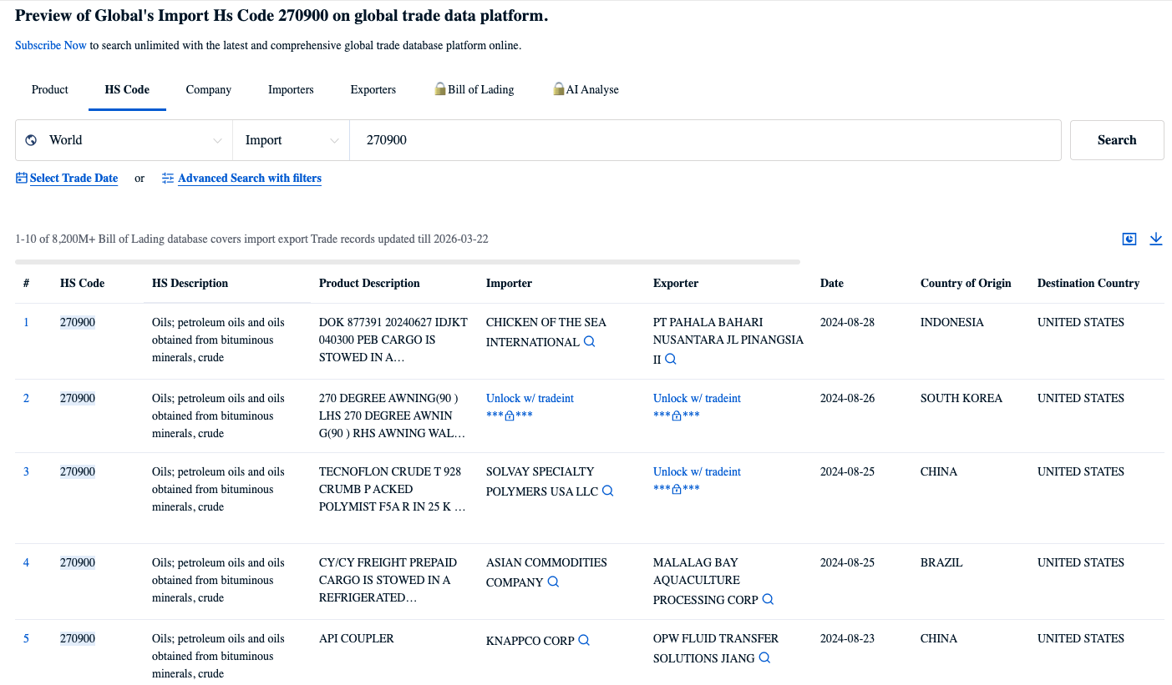This screenshot has height=685, width=1172.
Task: Click magnifier beside Knappco Corp
Action: (x=584, y=641)
